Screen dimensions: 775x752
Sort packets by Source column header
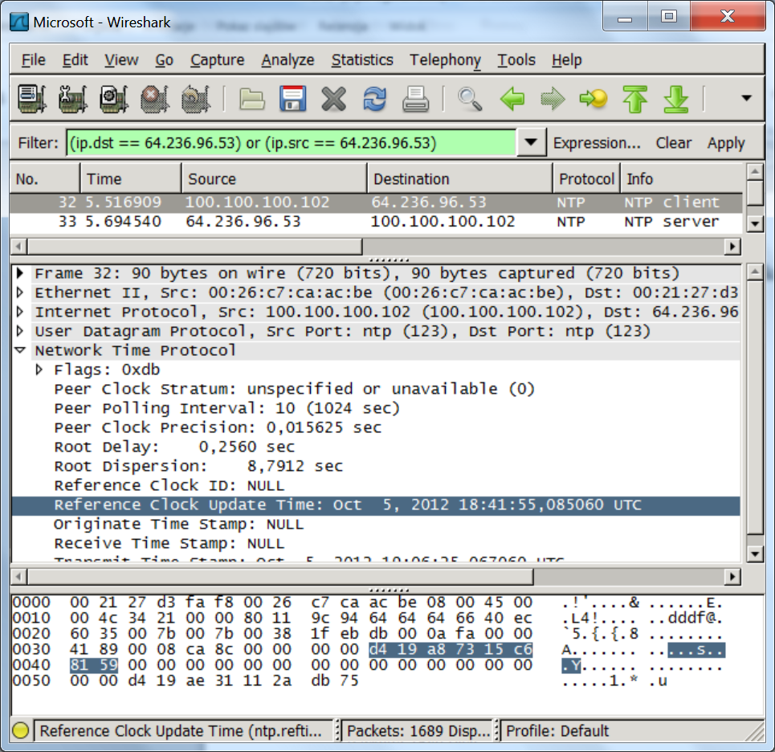[x=275, y=178]
